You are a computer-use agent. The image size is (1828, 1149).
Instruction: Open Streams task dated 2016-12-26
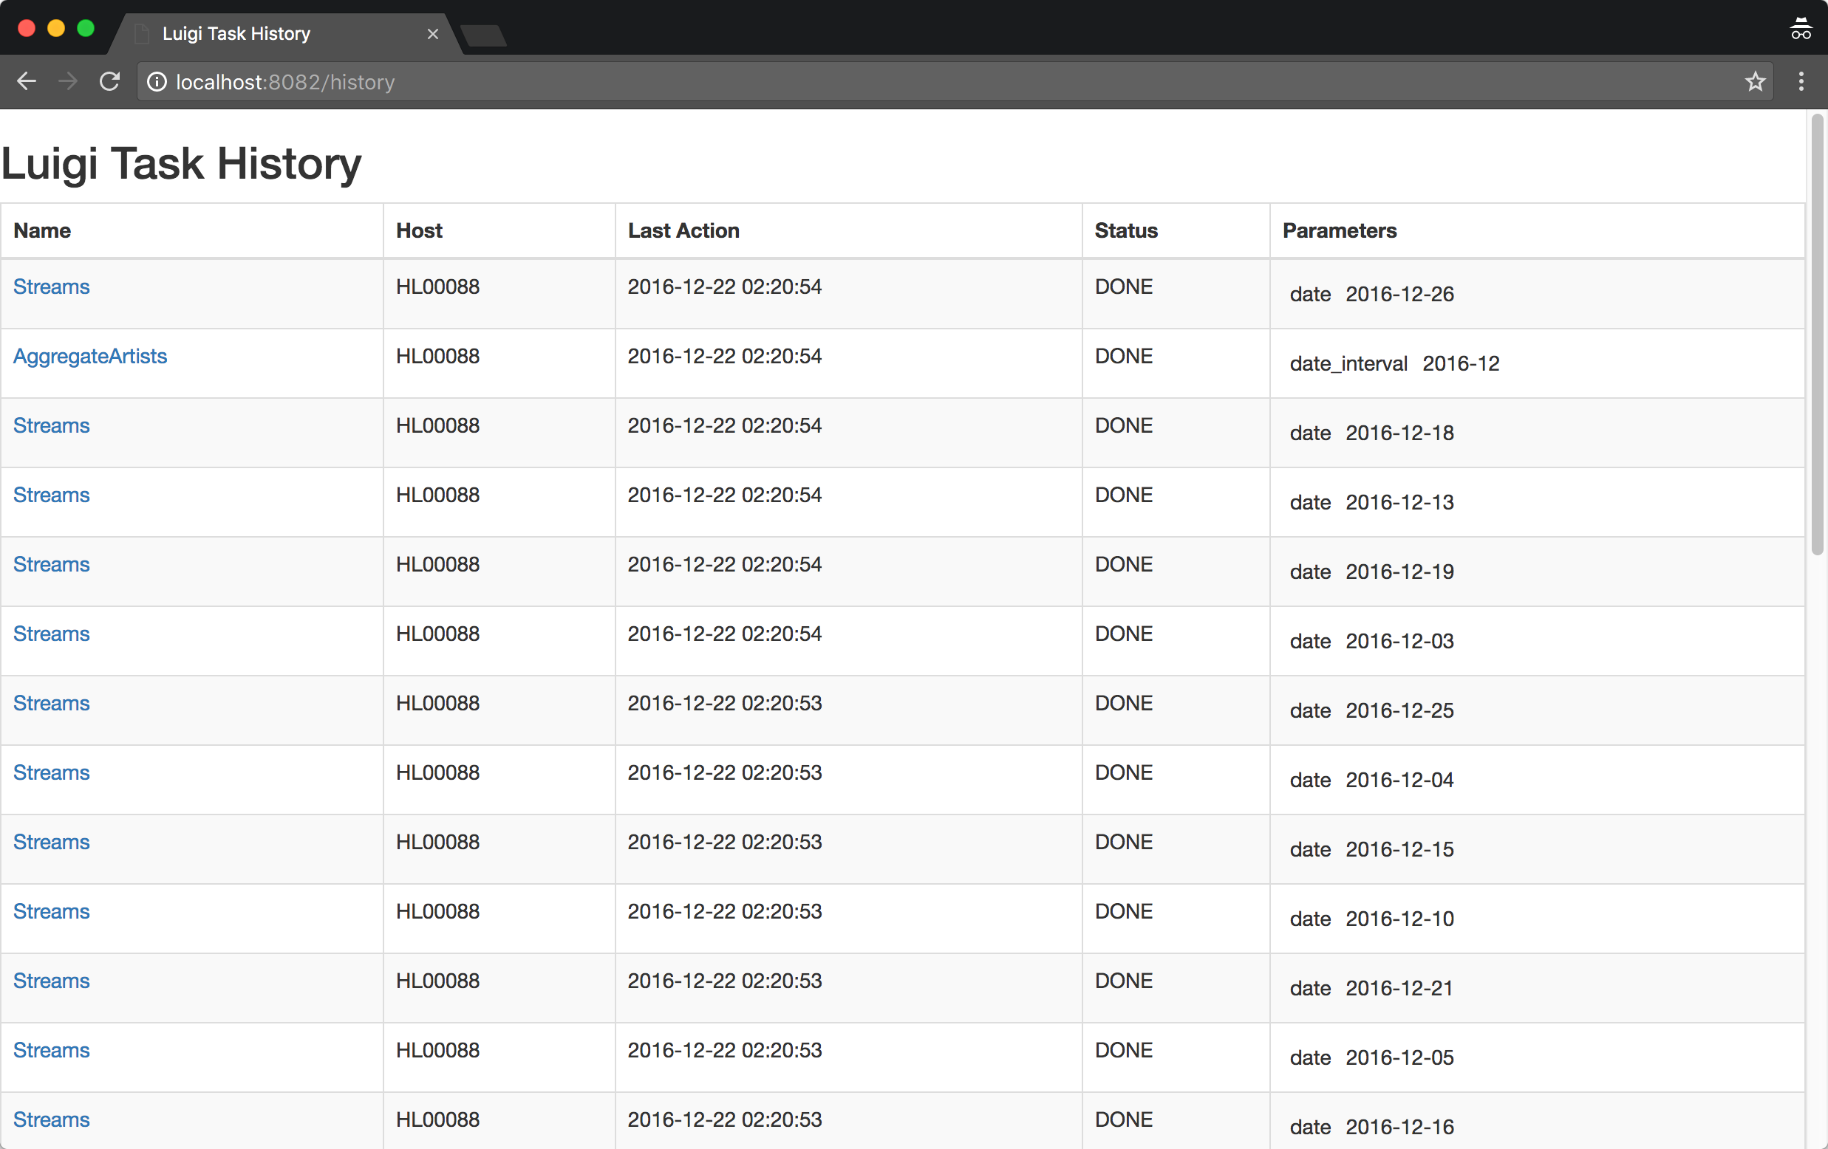(51, 287)
